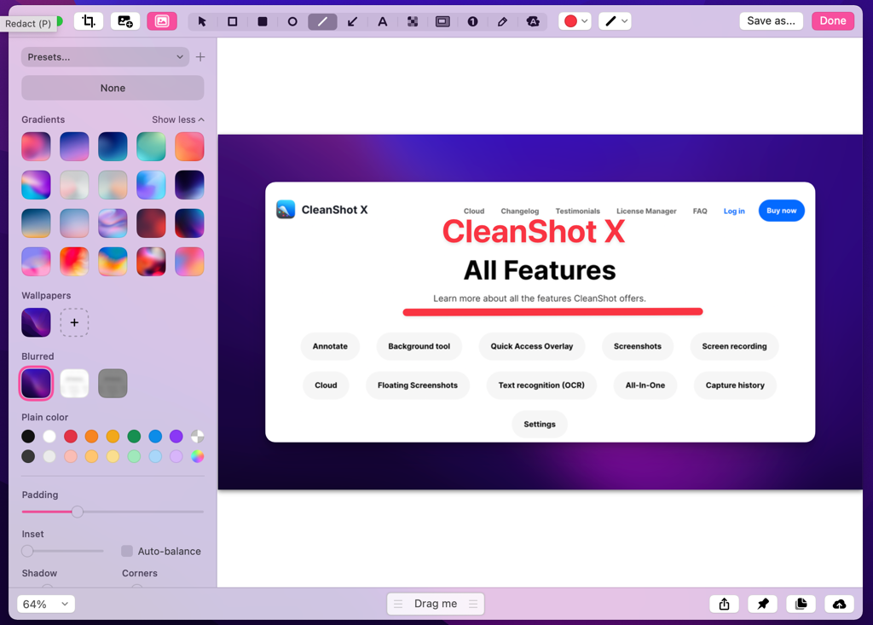Image resolution: width=873 pixels, height=625 pixels.
Task: Pin the screenshot to screen
Action: (762, 604)
